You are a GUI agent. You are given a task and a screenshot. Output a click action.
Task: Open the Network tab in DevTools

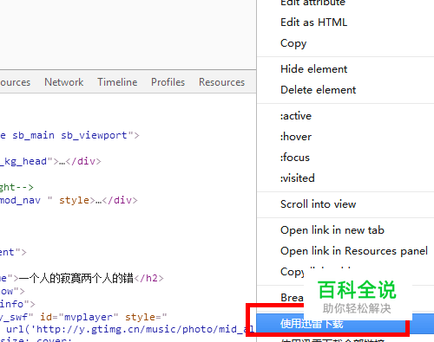pos(64,82)
